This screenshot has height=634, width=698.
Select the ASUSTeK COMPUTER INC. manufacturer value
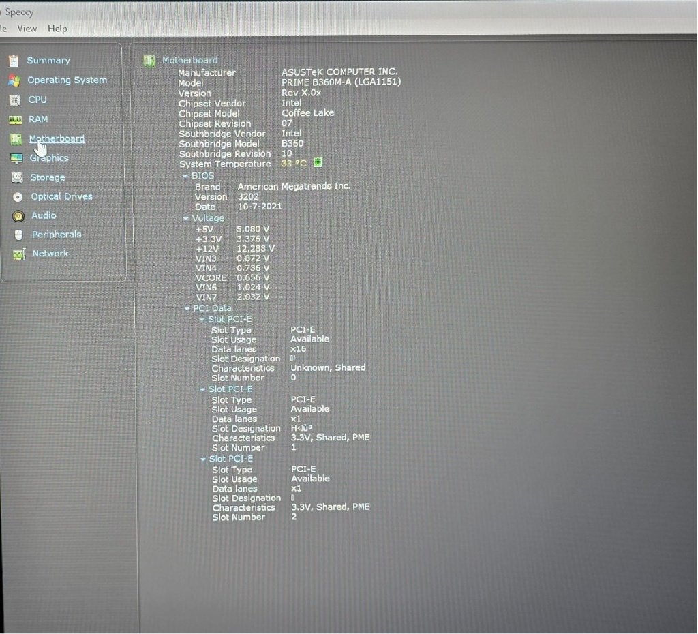point(339,72)
